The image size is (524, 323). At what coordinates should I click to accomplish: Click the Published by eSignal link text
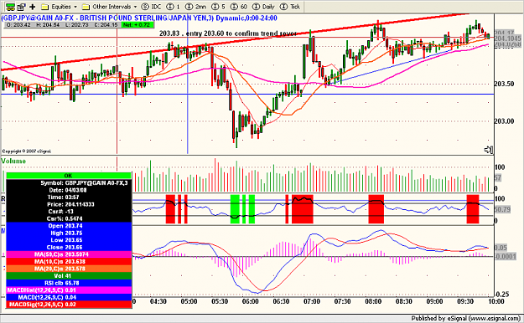[x=465, y=318]
